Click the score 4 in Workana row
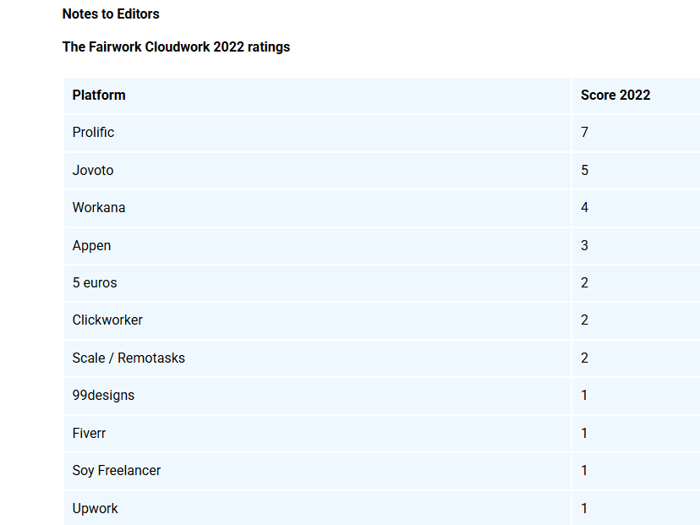The width and height of the screenshot is (700, 525). (x=584, y=207)
